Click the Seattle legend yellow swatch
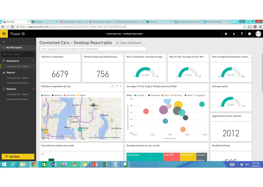263x187 pixels. 78,95
